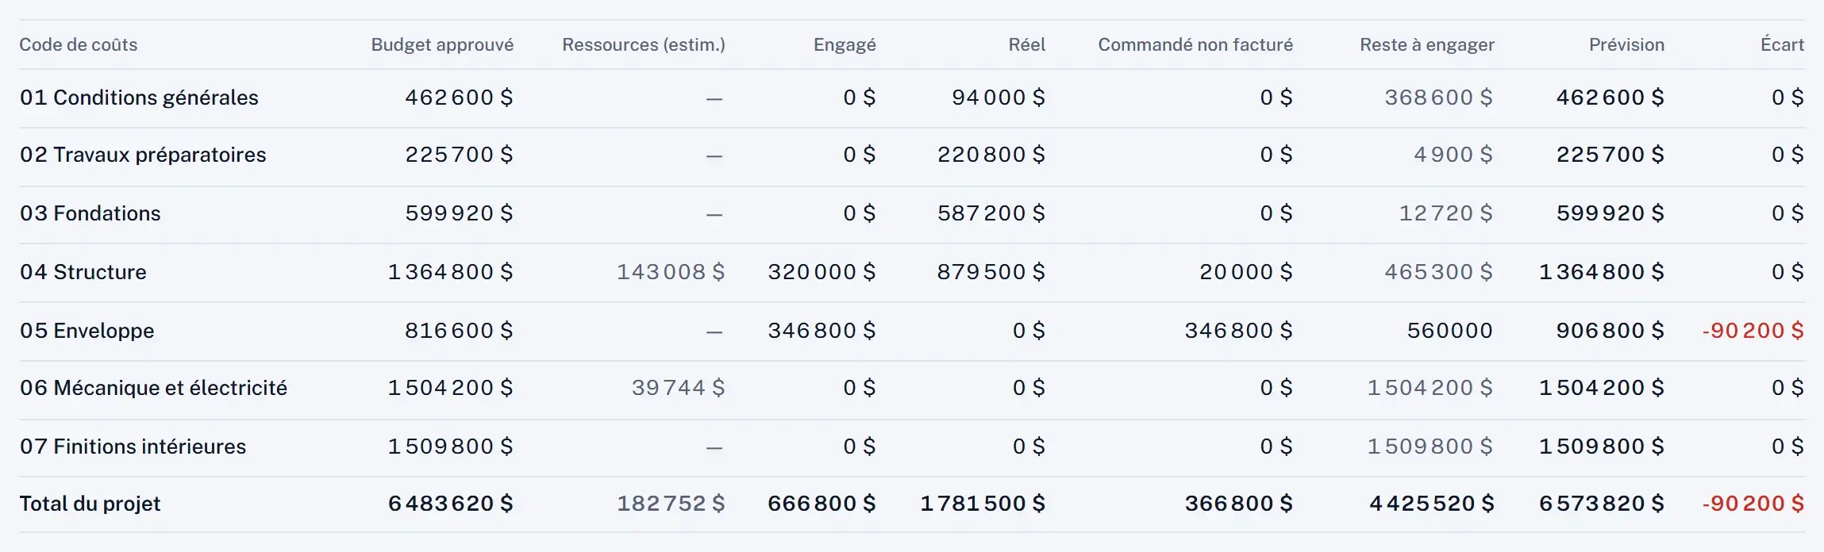
Task: Click the "Reste à engager" column header
Action: pos(1427,44)
